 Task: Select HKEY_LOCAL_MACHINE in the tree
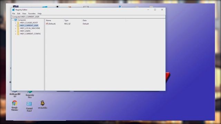coord(30,28)
